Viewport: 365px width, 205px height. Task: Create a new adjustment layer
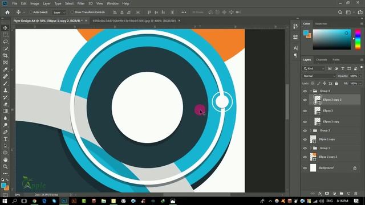click(x=334, y=194)
